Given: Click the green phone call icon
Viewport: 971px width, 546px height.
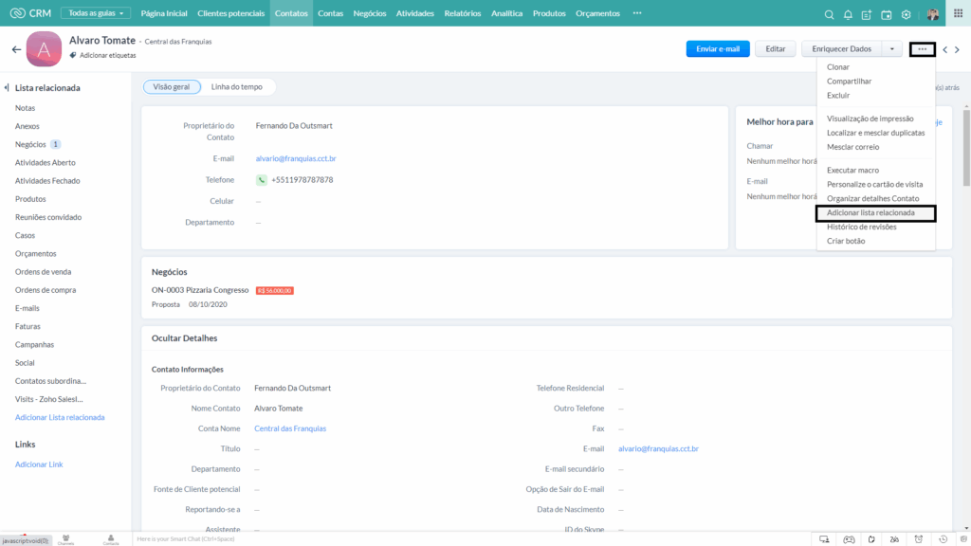Looking at the screenshot, I should (x=262, y=180).
